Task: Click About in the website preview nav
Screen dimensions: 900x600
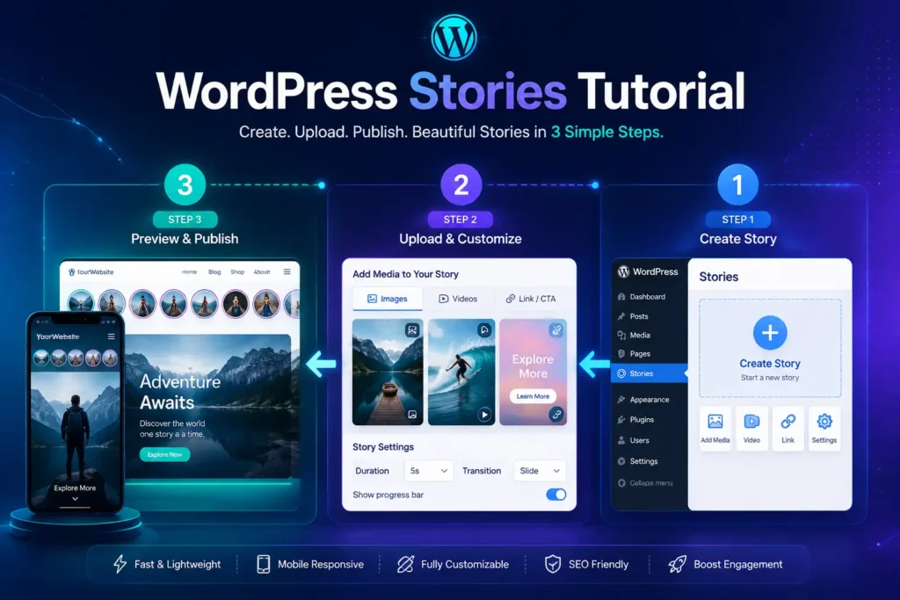Action: tap(262, 272)
